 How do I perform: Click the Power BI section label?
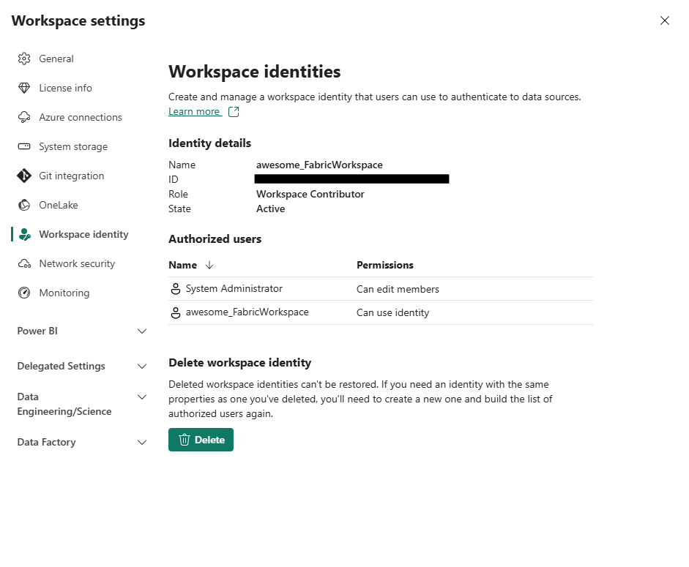[x=37, y=331]
